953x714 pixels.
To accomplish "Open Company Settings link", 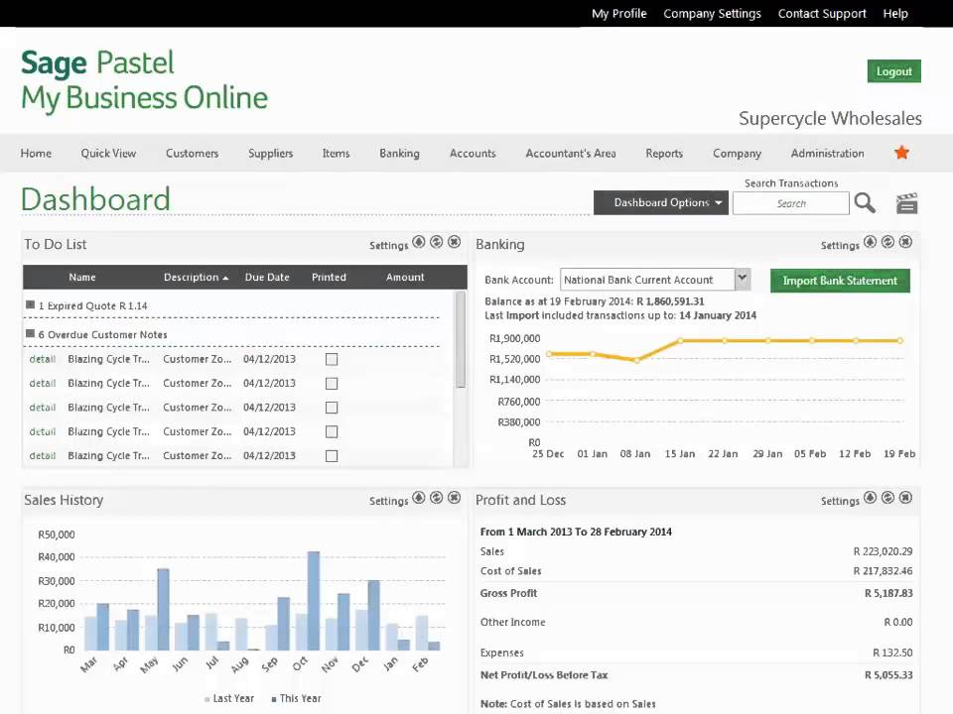I will (713, 13).
